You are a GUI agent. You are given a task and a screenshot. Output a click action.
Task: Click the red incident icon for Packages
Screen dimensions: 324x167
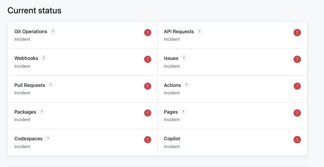[148, 113]
